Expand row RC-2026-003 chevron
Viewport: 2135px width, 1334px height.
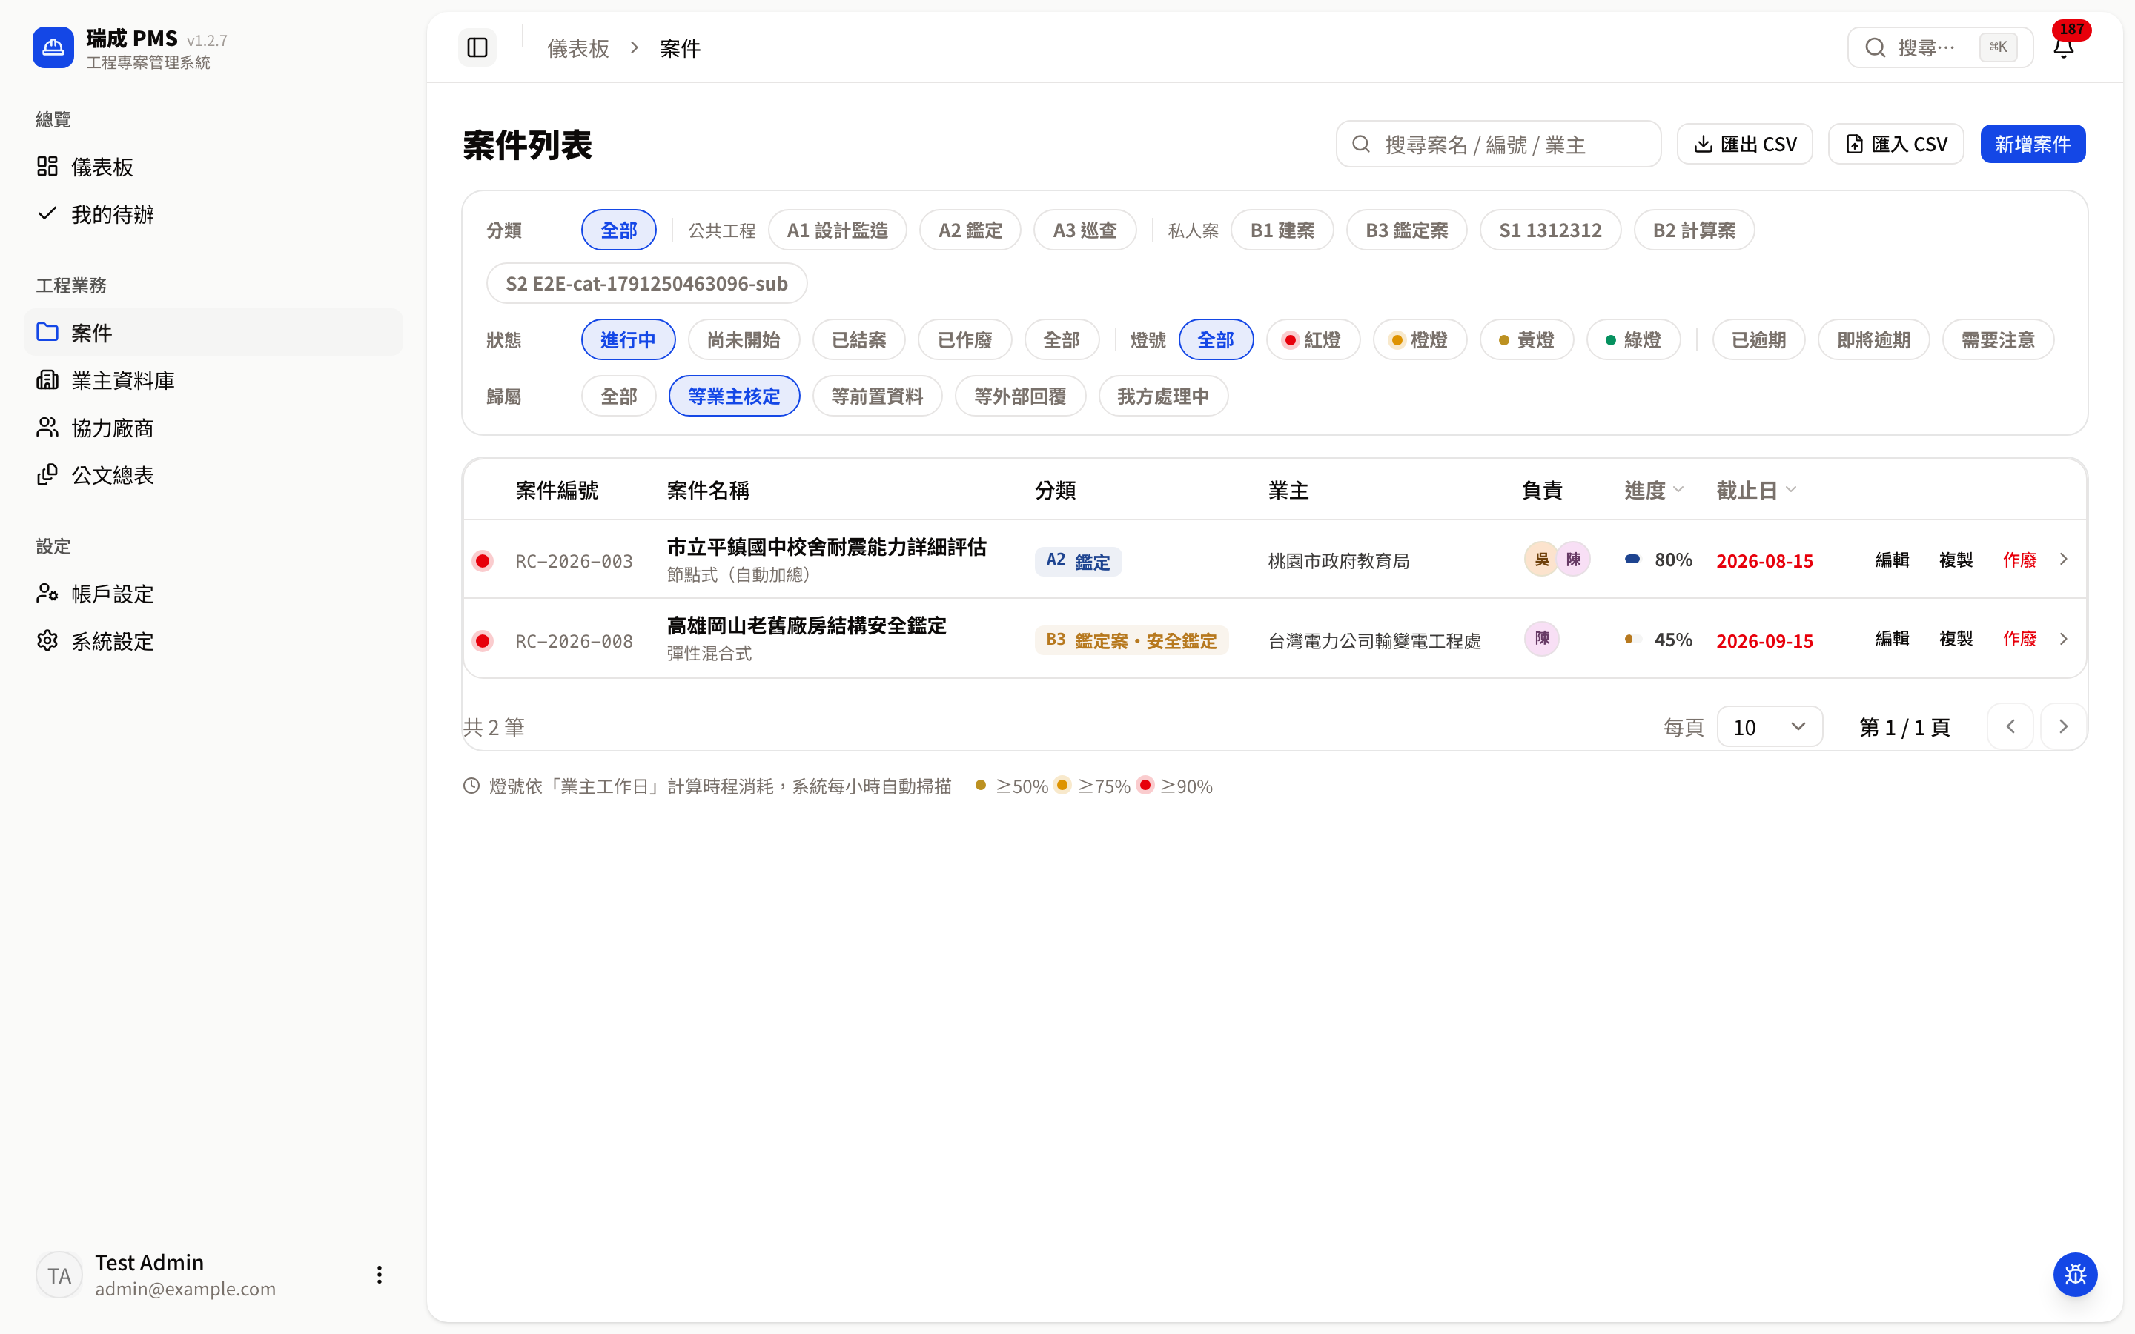click(x=2064, y=560)
